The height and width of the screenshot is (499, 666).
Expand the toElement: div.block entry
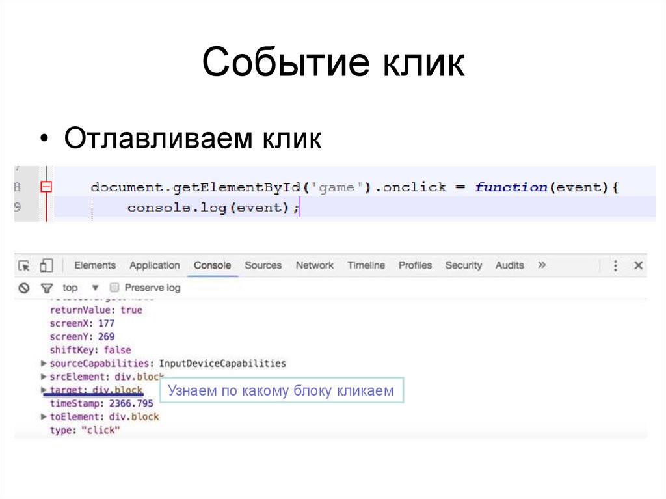coord(43,416)
